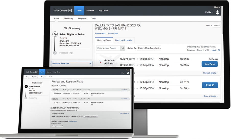This screenshot has height=139, width=231.
Task: Select the Travel sub-menu item on the monitor
Action: (56, 19)
